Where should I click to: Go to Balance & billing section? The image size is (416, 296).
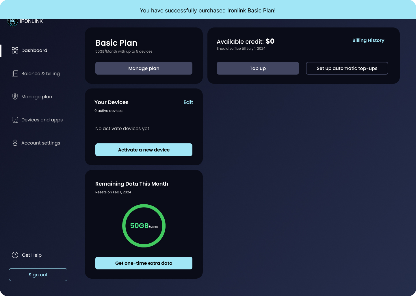[x=40, y=73]
